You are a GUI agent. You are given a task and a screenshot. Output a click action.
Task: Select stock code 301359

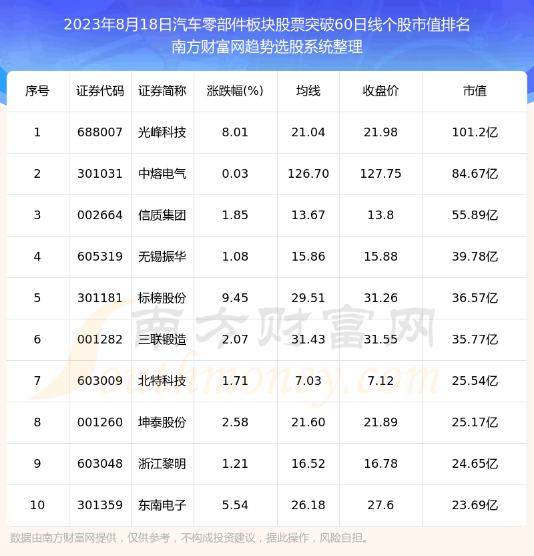[x=100, y=505]
